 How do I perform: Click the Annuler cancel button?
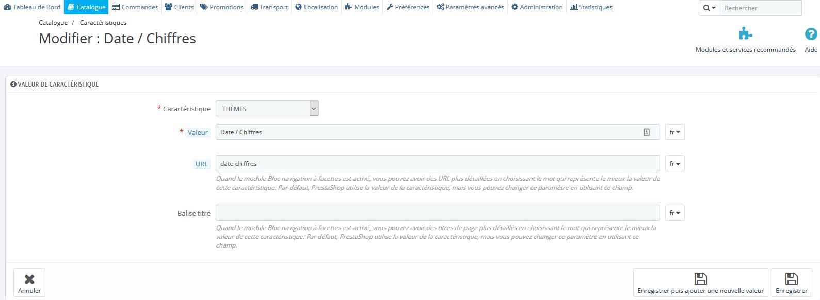29,283
